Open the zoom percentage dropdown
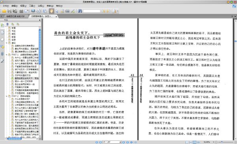The height and width of the screenshot is (144, 237). tap(213, 142)
